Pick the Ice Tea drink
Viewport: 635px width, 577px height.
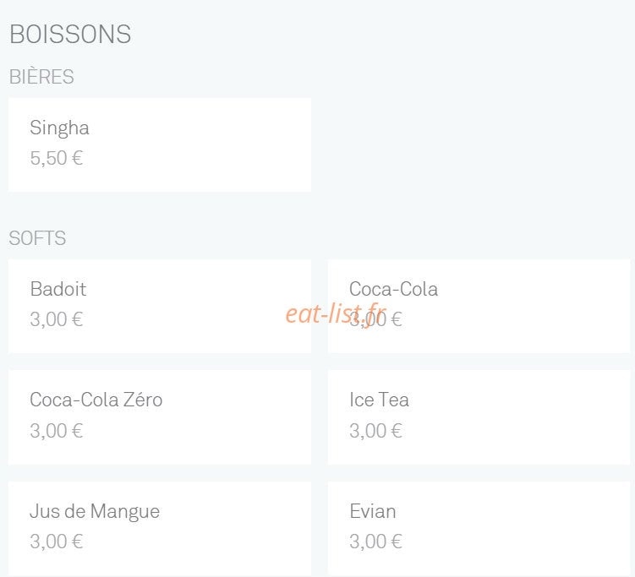pos(479,417)
